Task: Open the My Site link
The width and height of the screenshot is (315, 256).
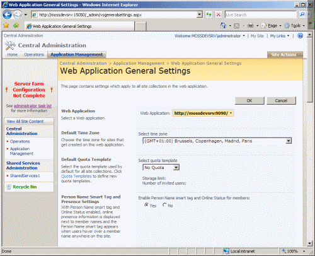Action: pyautogui.click(x=257, y=36)
